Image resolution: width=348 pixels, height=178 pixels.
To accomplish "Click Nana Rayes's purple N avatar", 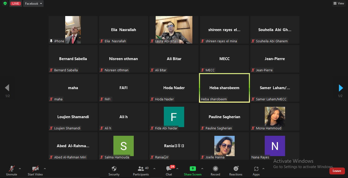I will tap(275, 146).
